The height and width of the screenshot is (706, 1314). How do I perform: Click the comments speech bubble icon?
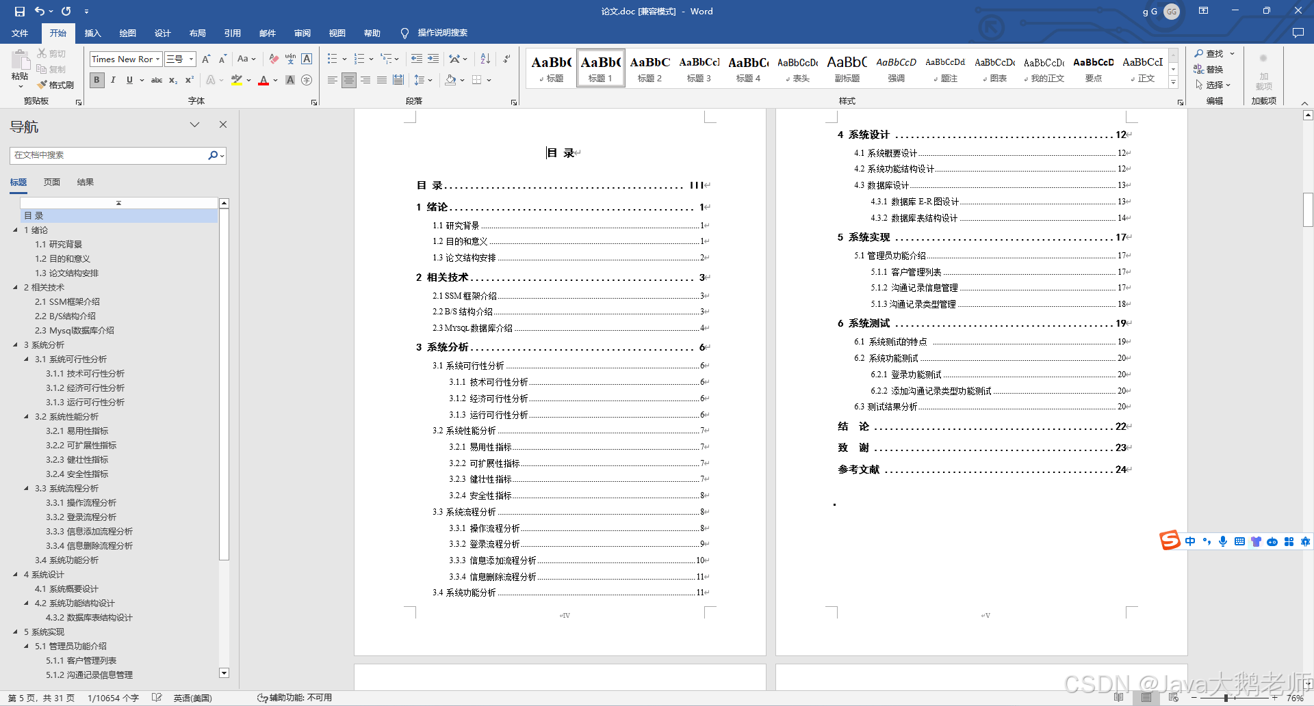[x=1298, y=33]
